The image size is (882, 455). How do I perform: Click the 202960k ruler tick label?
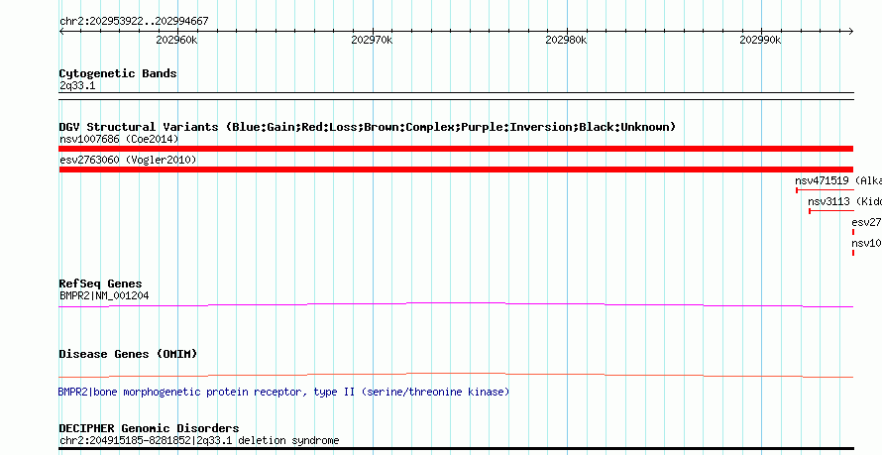click(176, 40)
